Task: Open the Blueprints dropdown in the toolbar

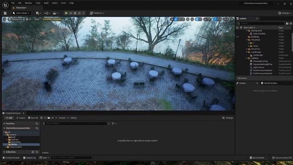Action: [47, 13]
